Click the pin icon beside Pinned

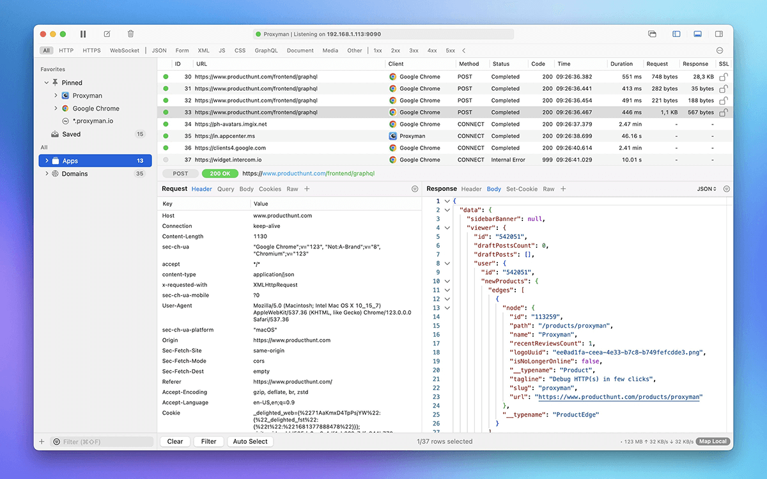[56, 82]
